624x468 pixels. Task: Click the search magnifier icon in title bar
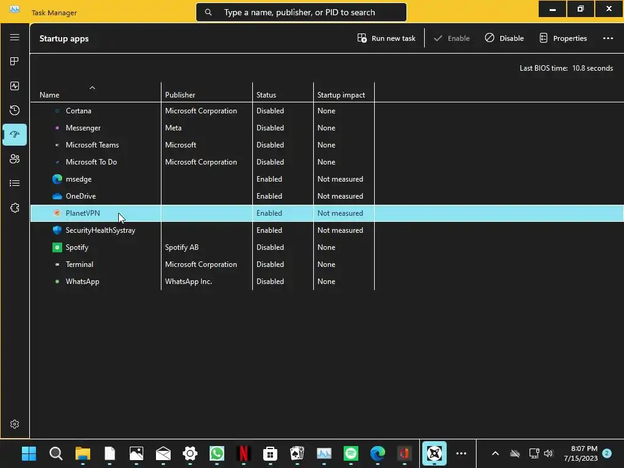click(208, 12)
